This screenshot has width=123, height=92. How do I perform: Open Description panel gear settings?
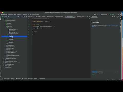117,17
